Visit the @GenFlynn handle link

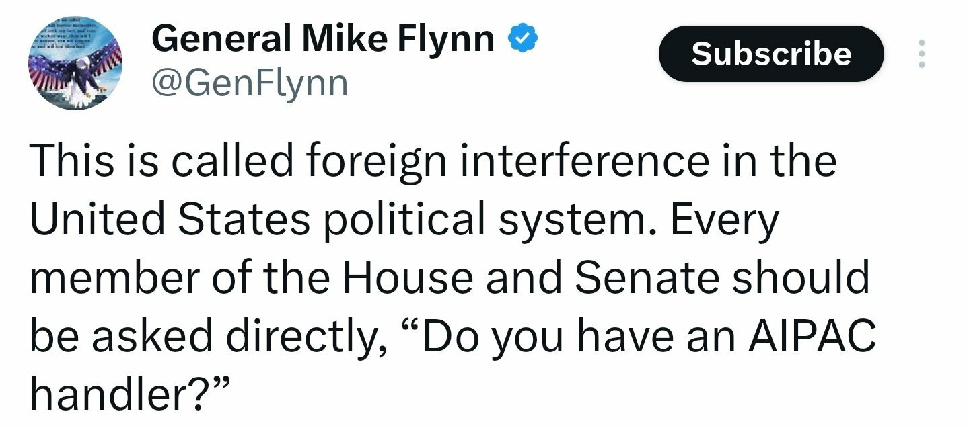[x=250, y=83]
